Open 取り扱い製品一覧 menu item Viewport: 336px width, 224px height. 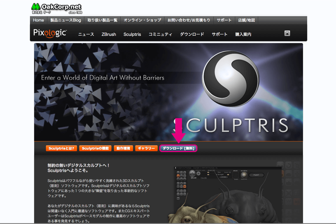click(x=102, y=20)
